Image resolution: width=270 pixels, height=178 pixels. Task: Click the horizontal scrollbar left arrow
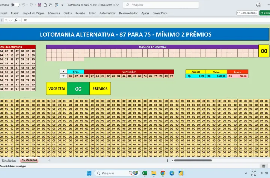click(172, 160)
